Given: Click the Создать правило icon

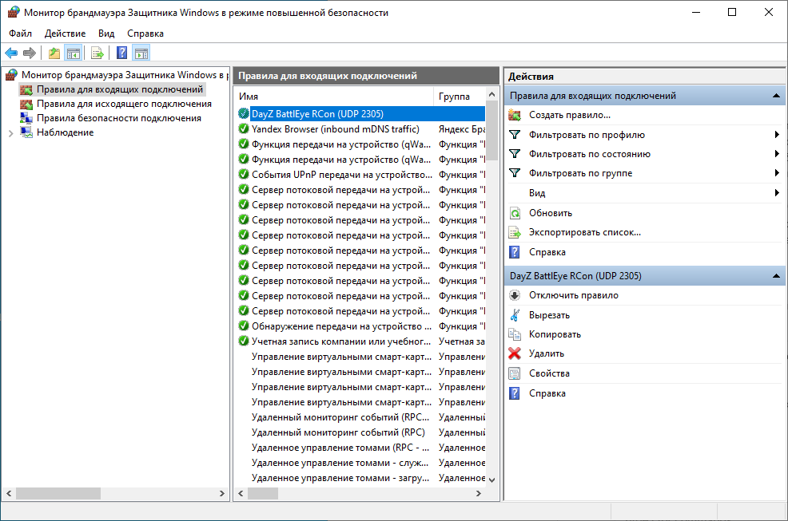Looking at the screenshot, I should click(515, 115).
